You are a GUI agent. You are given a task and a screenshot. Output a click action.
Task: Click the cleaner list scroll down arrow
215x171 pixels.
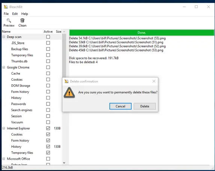(64, 163)
